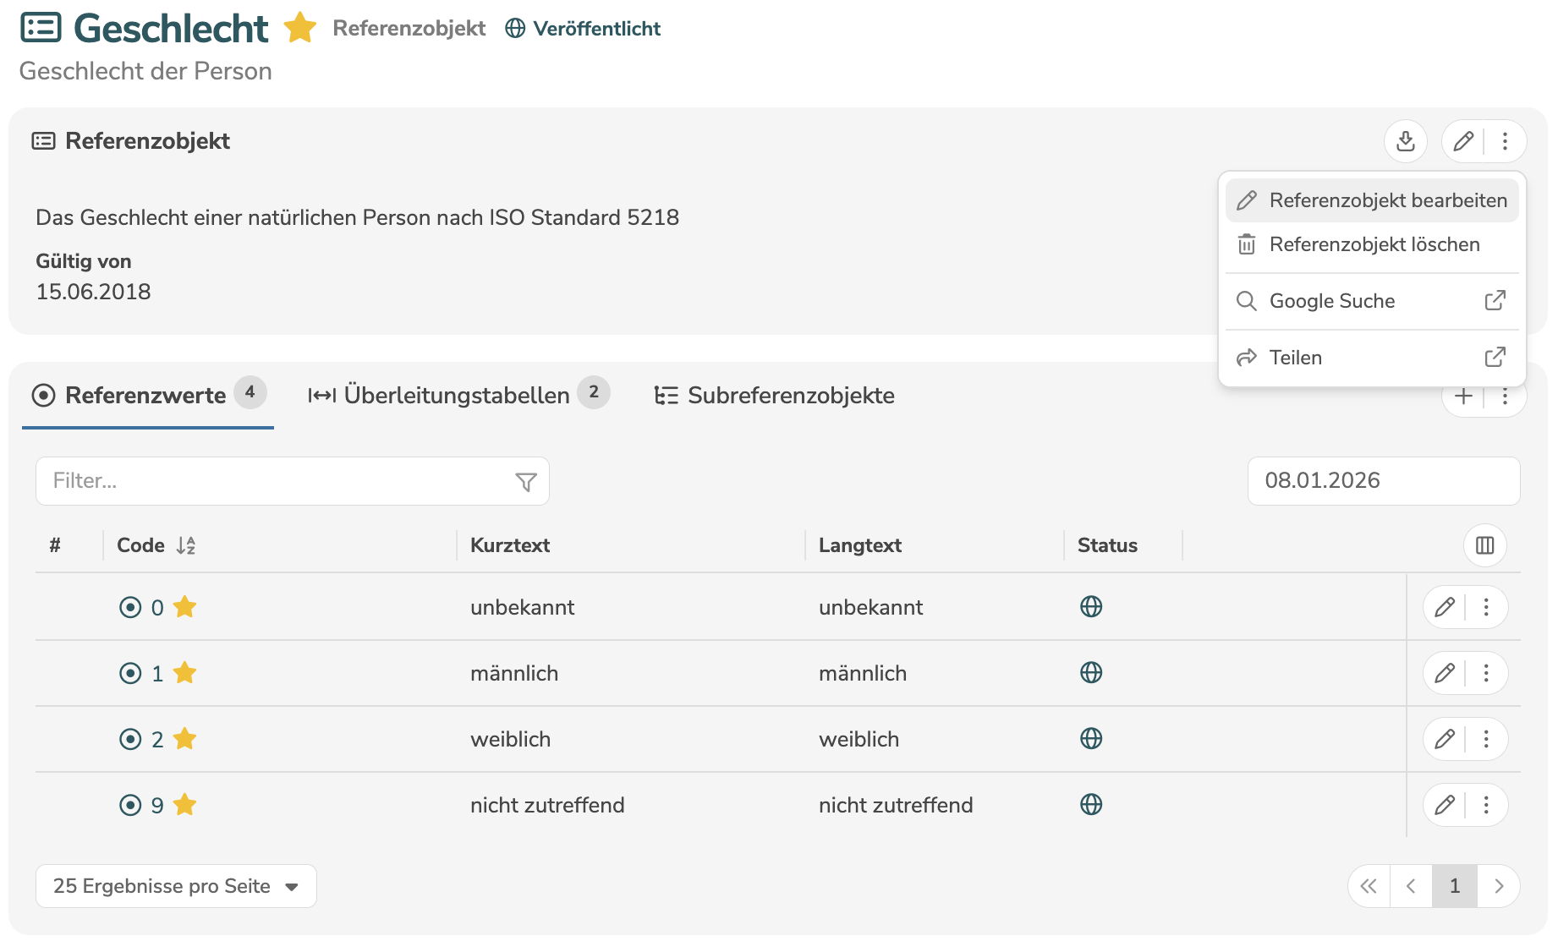This screenshot has width=1558, height=952.
Task: Click the pencil icon for the 'weiblich' row
Action: point(1445,739)
